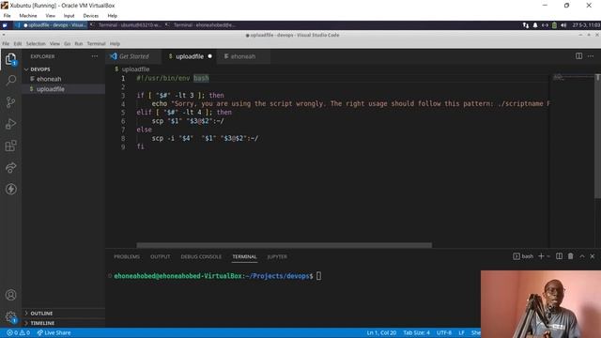Create a new terminal with plus icon
Viewport: 601px width, 338px height.
click(x=541, y=256)
